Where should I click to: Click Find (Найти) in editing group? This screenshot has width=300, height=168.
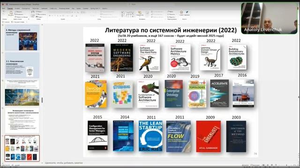(171, 12)
